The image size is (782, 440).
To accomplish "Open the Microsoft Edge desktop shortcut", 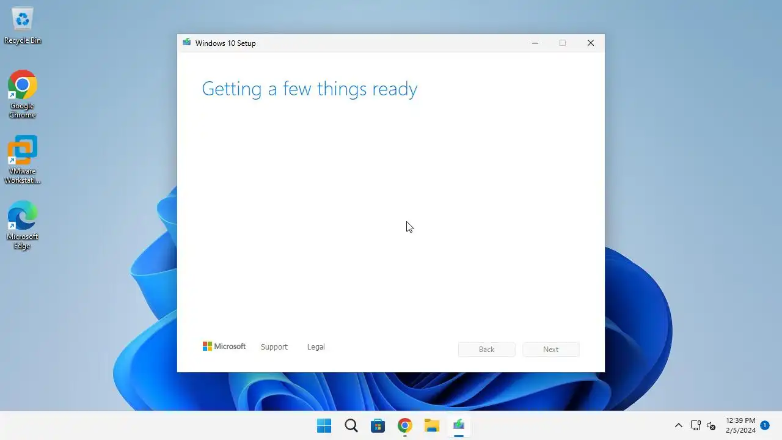I will point(23,225).
